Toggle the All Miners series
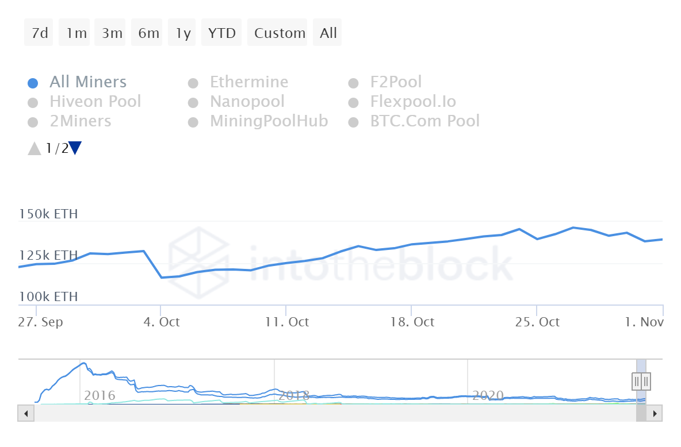The width and height of the screenshot is (681, 447). coord(88,82)
